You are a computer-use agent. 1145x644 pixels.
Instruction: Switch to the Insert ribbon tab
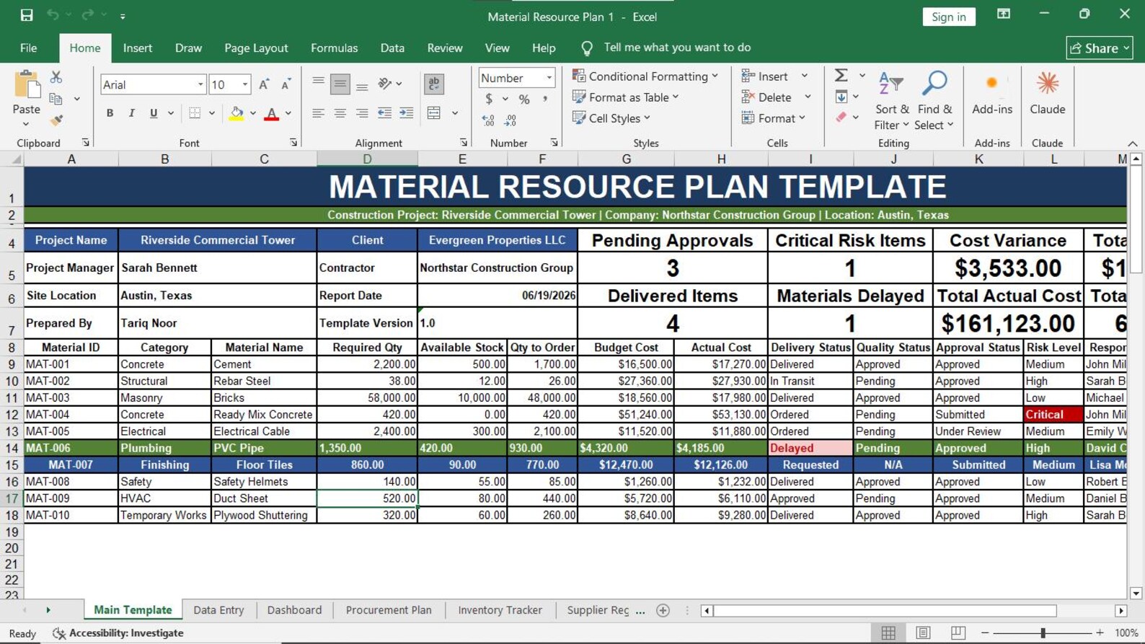(138, 48)
